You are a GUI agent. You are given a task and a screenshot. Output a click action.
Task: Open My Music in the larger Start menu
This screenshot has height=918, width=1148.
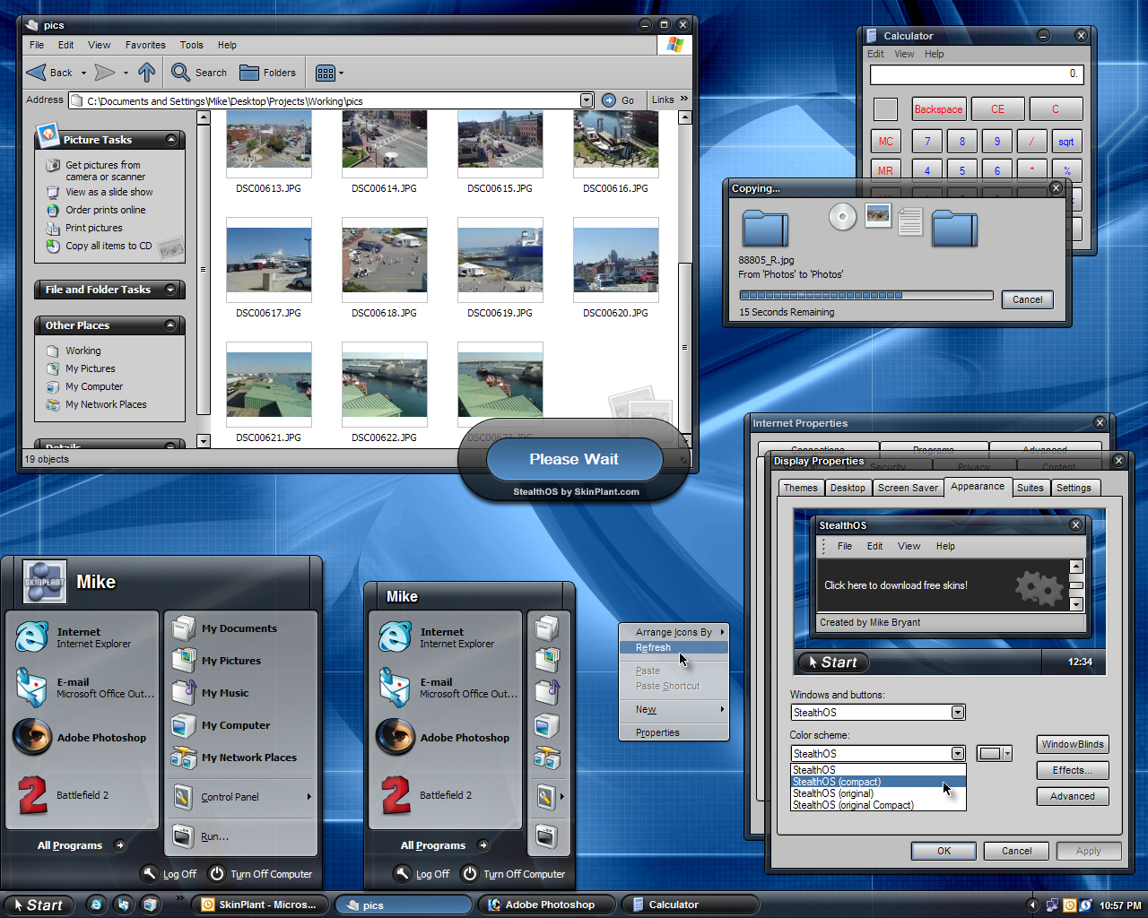(211, 693)
